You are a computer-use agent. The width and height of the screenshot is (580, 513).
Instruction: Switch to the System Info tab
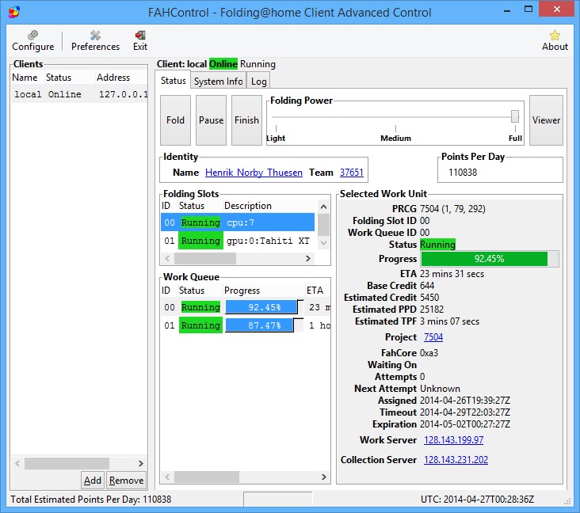(218, 82)
